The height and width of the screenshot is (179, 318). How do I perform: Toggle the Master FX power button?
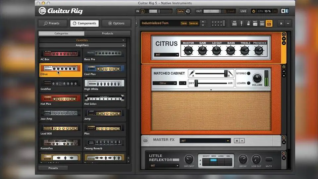(x=284, y=138)
